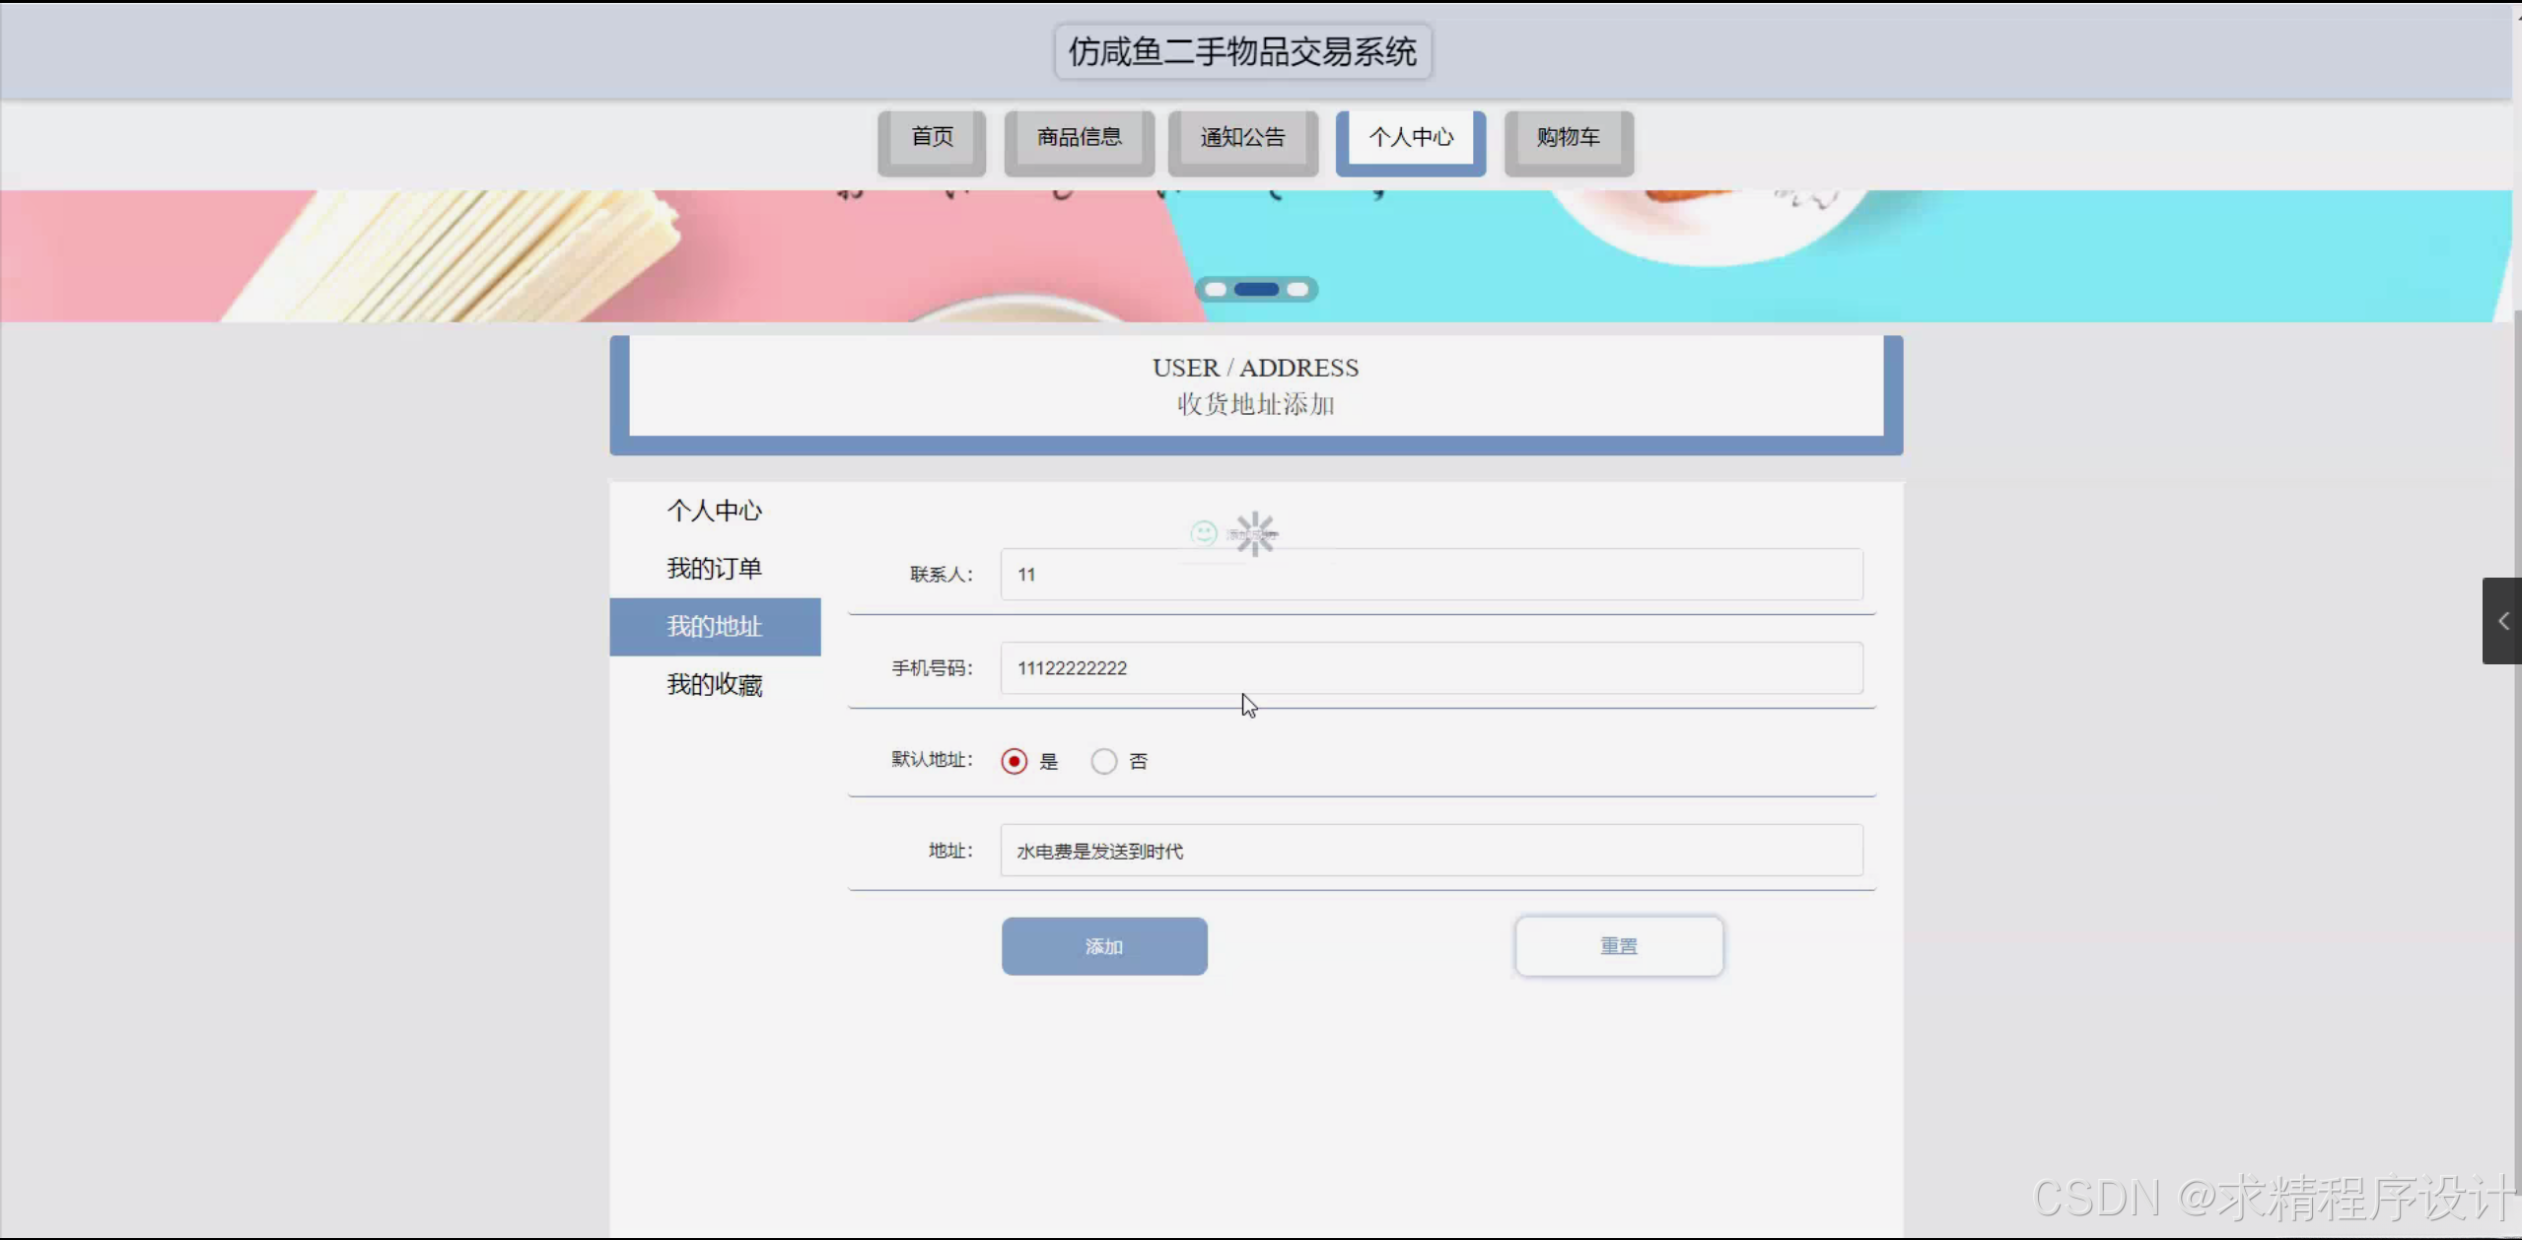2522x1240 pixels.
Task: Click the 手机号码 input field
Action: click(x=1431, y=668)
